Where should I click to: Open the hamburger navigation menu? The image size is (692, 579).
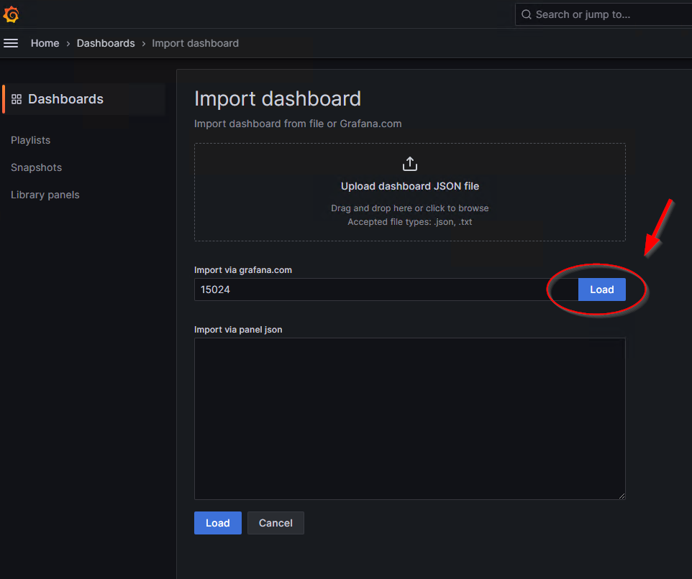click(x=11, y=43)
